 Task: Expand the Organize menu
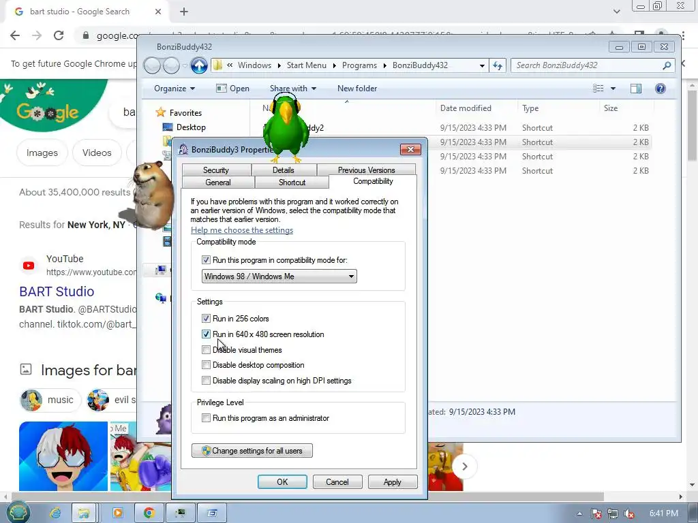(x=174, y=89)
